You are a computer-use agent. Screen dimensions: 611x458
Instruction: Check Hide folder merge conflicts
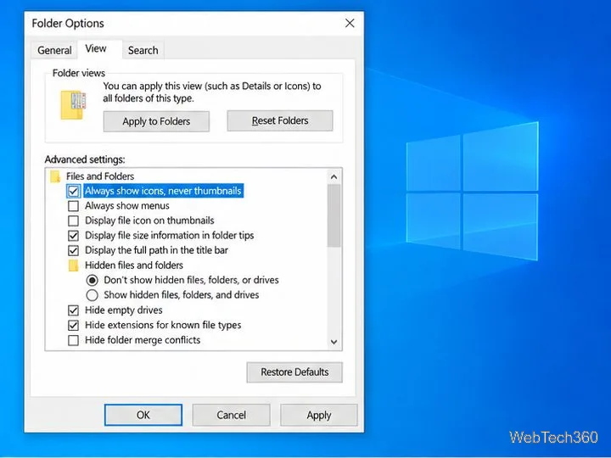pyautogui.click(x=73, y=340)
